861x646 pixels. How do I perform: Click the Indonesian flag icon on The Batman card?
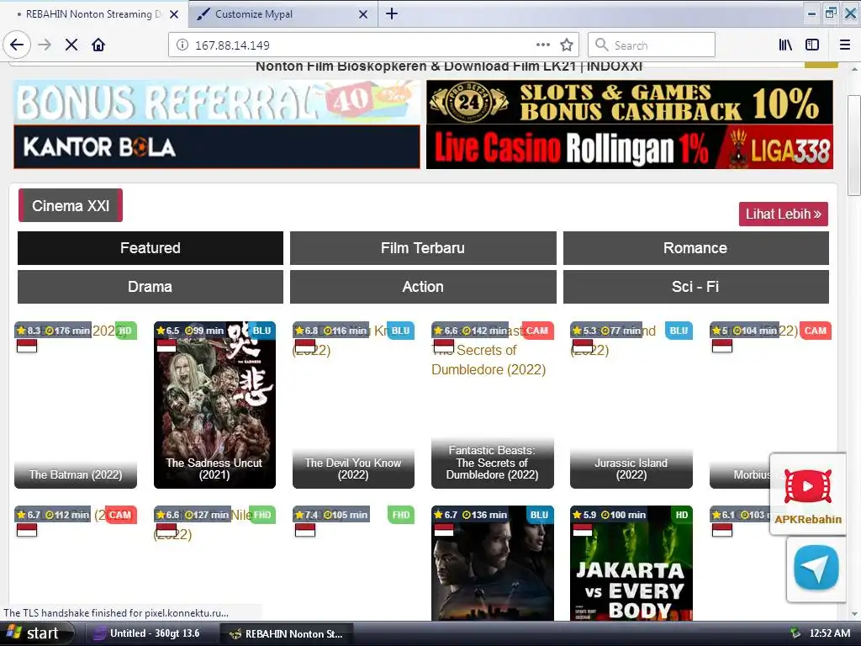coord(27,346)
